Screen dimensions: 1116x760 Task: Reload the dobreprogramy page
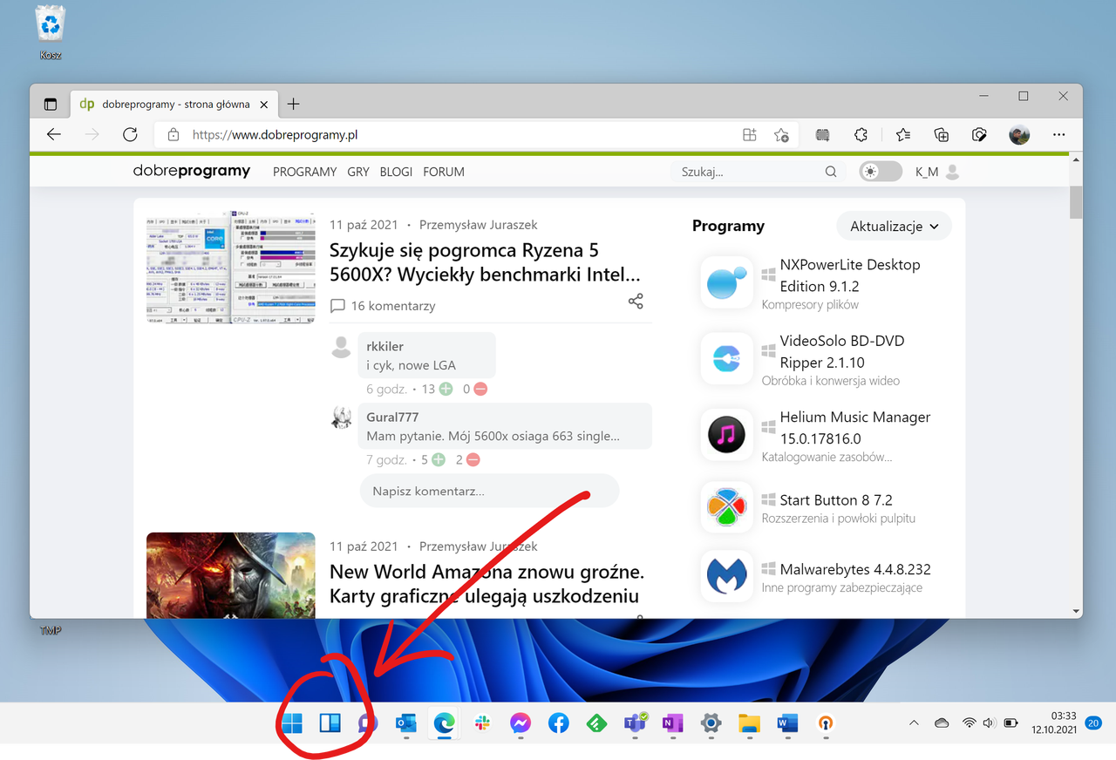coord(130,135)
